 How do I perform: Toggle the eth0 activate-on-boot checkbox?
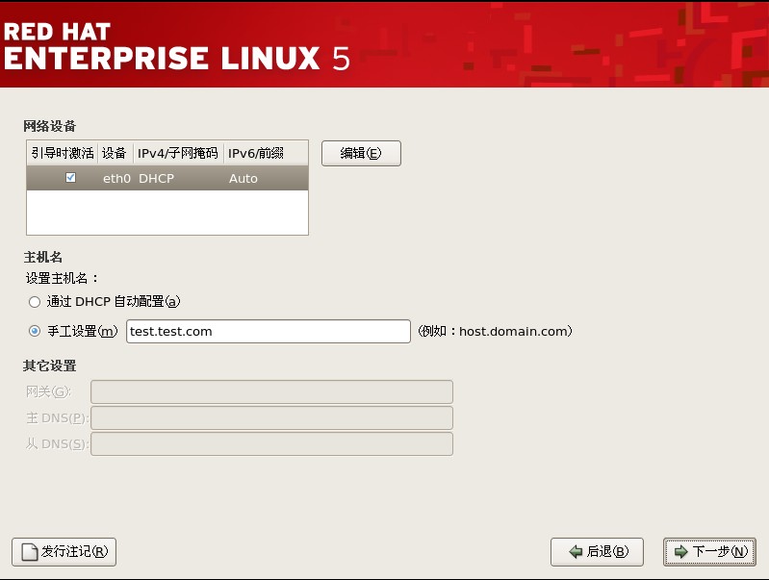(70, 178)
